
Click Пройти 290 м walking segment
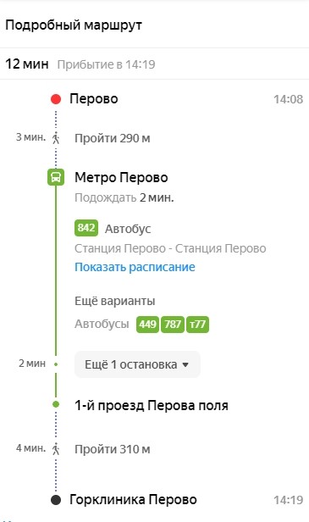pos(112,138)
